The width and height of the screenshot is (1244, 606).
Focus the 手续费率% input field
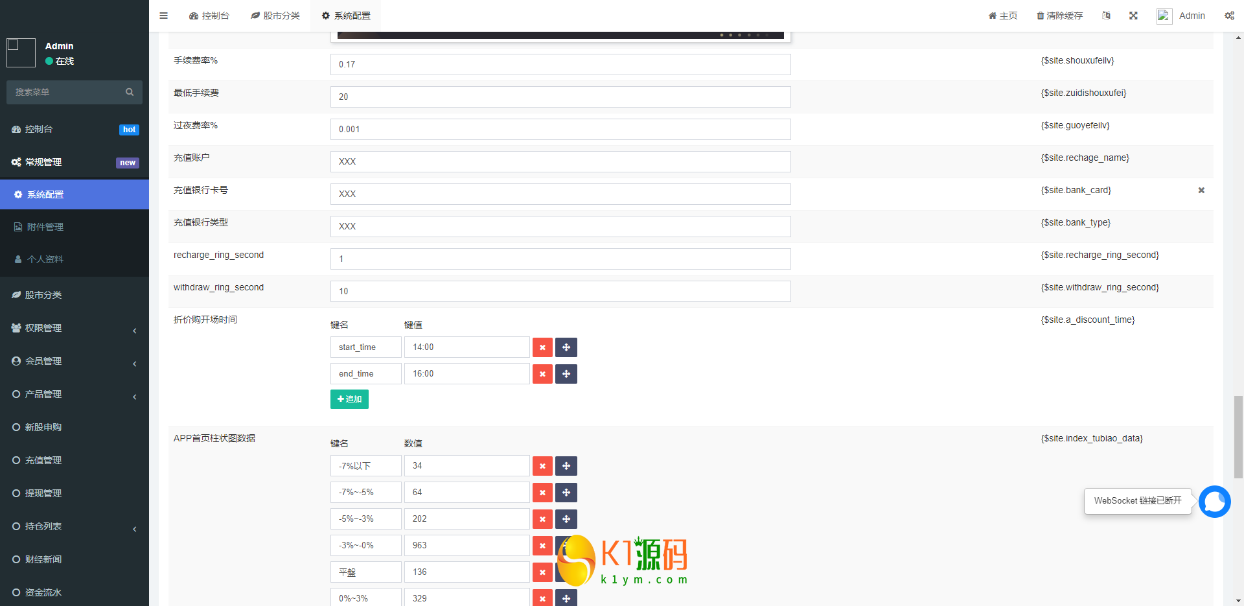pos(560,64)
